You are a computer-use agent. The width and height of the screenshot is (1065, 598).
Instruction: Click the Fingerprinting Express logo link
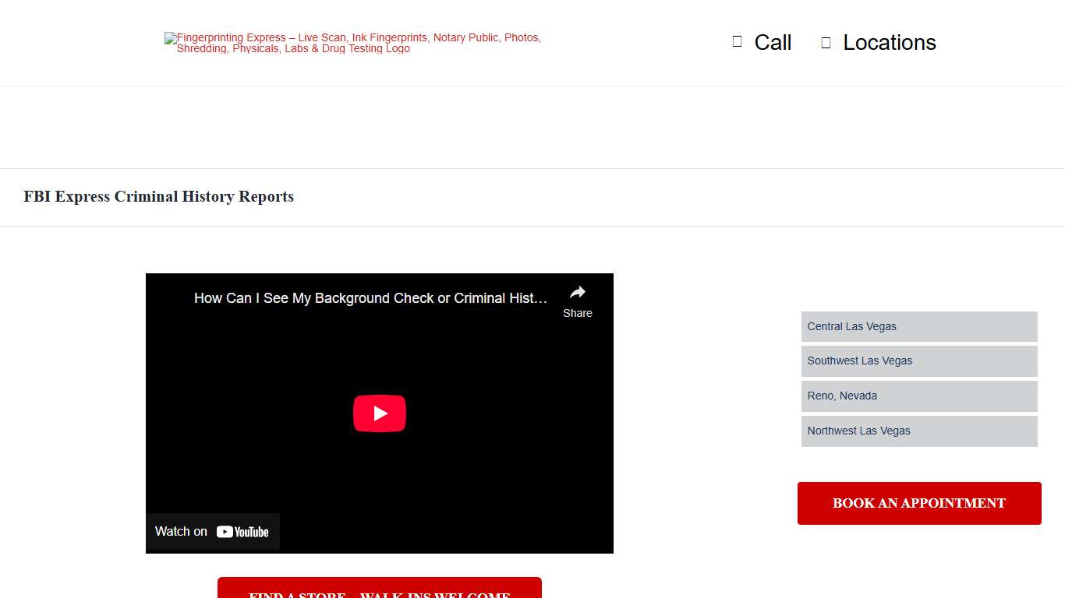[x=355, y=43]
